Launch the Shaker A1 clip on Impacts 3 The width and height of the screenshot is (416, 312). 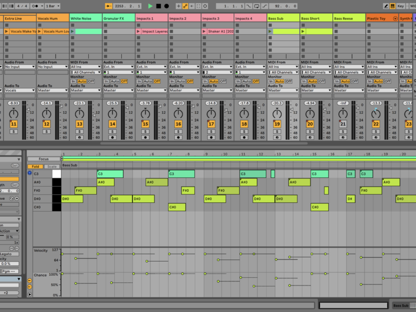204,32
